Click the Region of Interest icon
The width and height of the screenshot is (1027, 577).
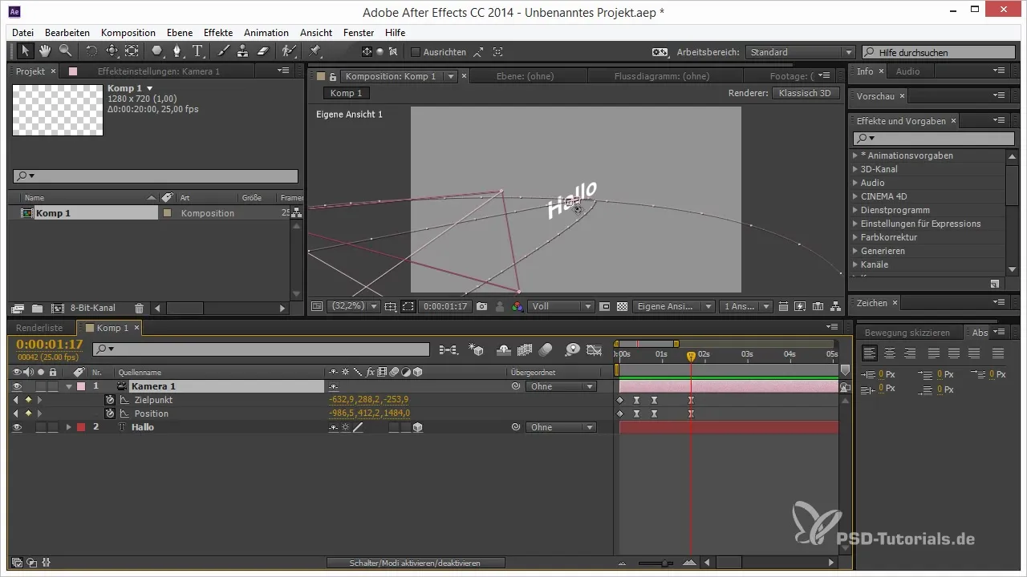pyautogui.click(x=408, y=306)
